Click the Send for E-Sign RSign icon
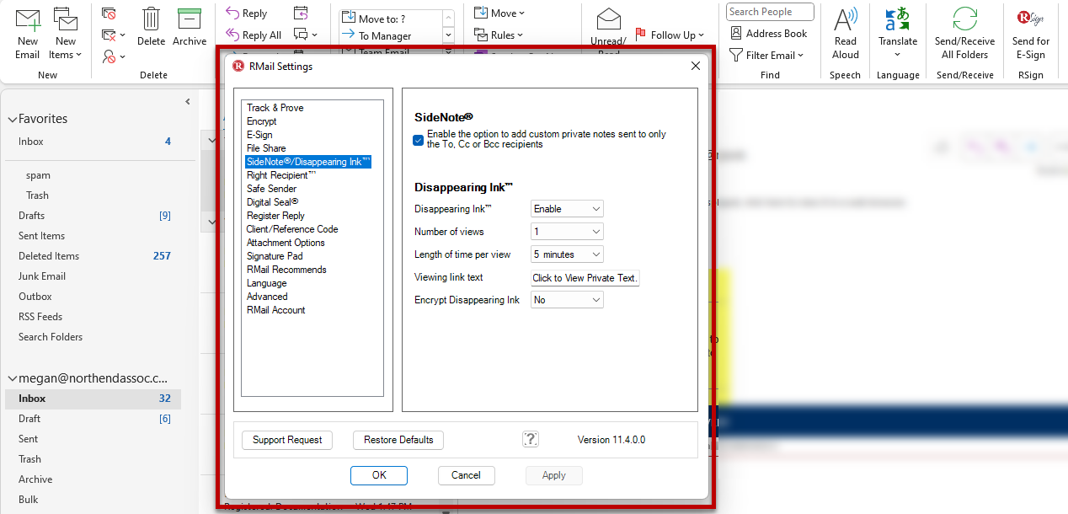 1030,20
